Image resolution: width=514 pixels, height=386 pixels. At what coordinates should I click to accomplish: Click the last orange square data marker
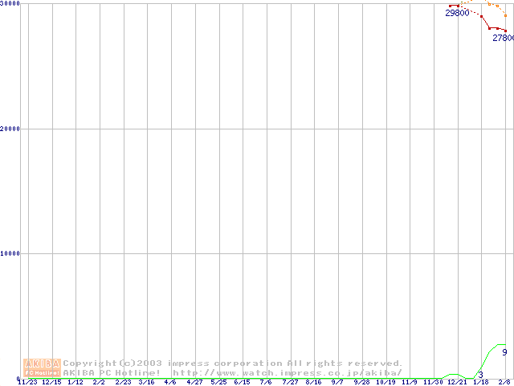pyautogui.click(x=505, y=15)
